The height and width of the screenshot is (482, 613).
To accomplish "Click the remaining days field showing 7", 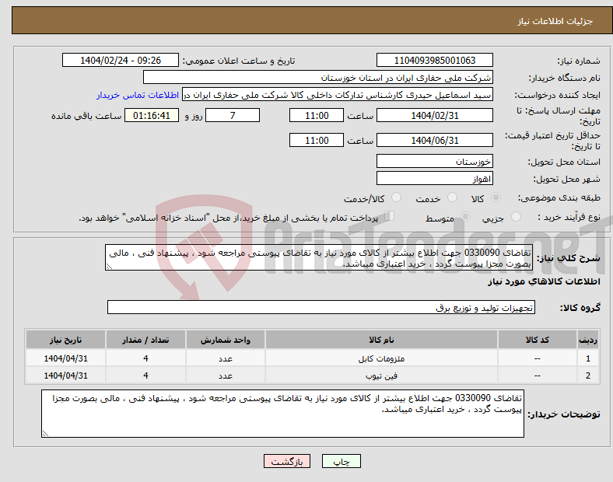I will point(233,116).
